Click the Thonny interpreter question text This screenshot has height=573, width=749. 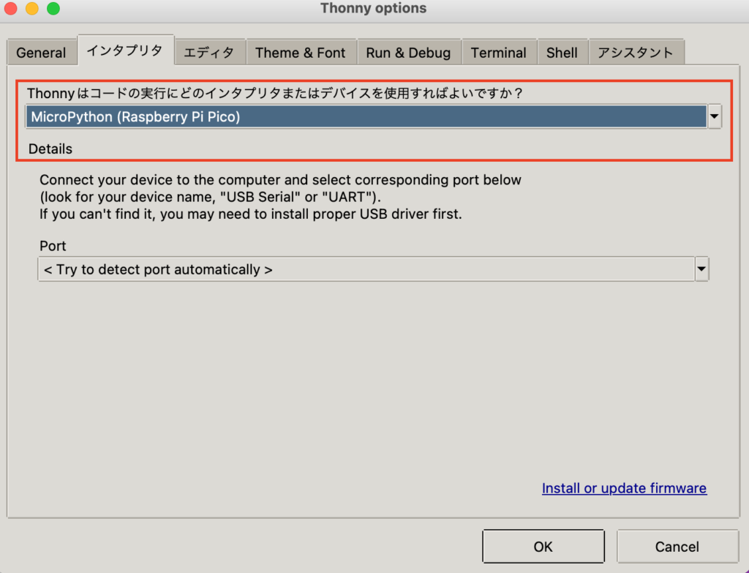tap(275, 93)
